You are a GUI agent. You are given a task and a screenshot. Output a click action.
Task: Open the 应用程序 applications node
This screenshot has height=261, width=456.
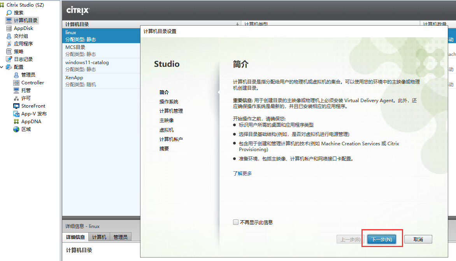coord(22,43)
